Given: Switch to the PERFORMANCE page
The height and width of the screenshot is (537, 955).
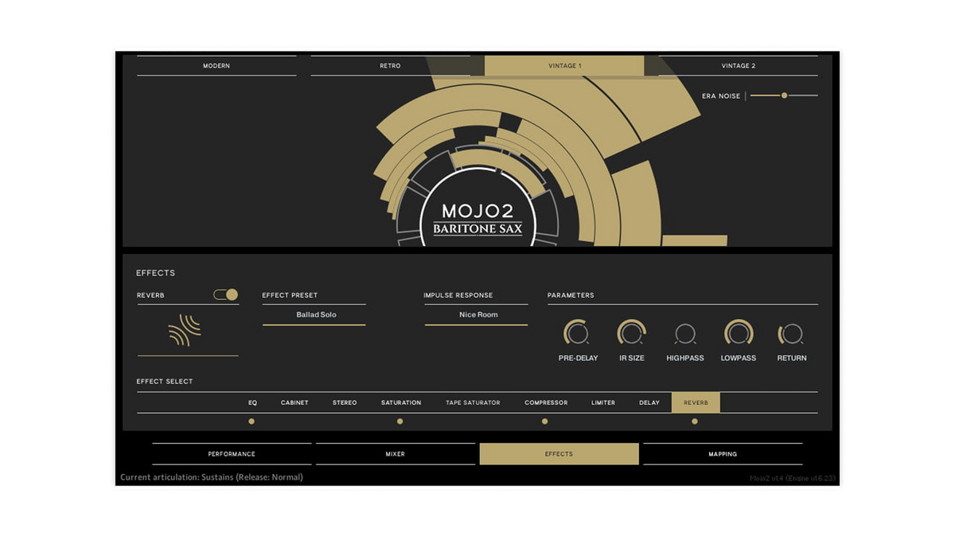Looking at the screenshot, I should click(232, 453).
